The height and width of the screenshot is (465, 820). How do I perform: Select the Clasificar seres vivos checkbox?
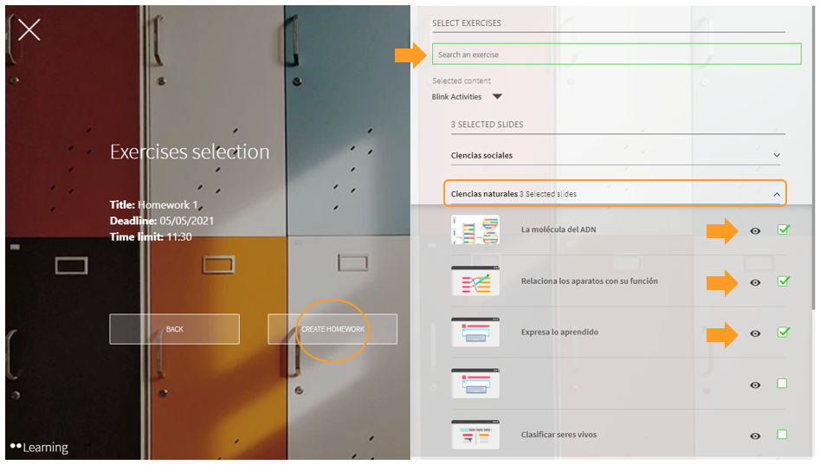(783, 435)
